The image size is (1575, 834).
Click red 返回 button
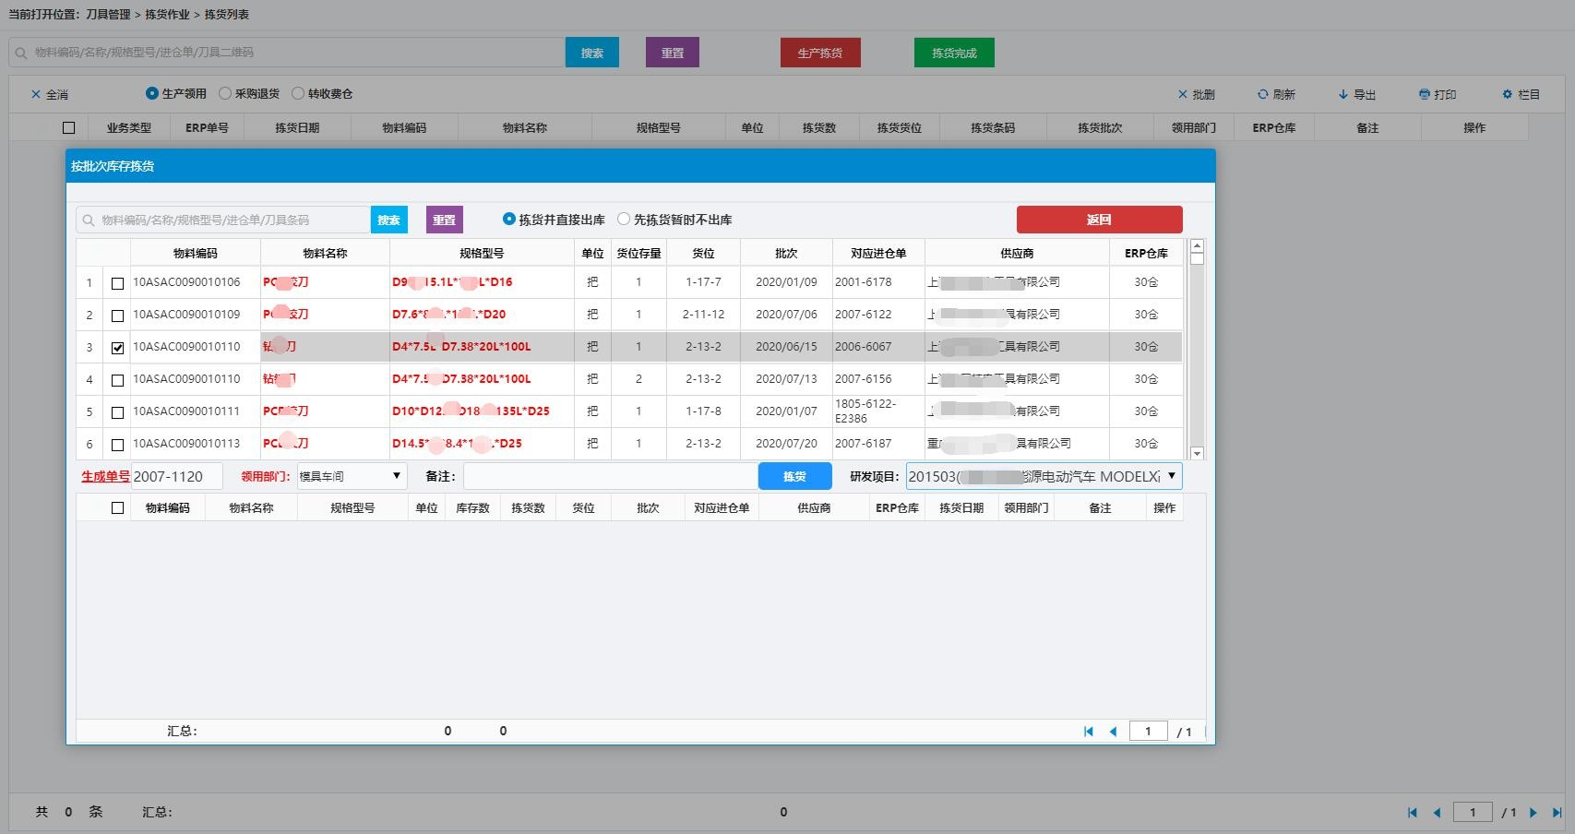click(x=1099, y=220)
